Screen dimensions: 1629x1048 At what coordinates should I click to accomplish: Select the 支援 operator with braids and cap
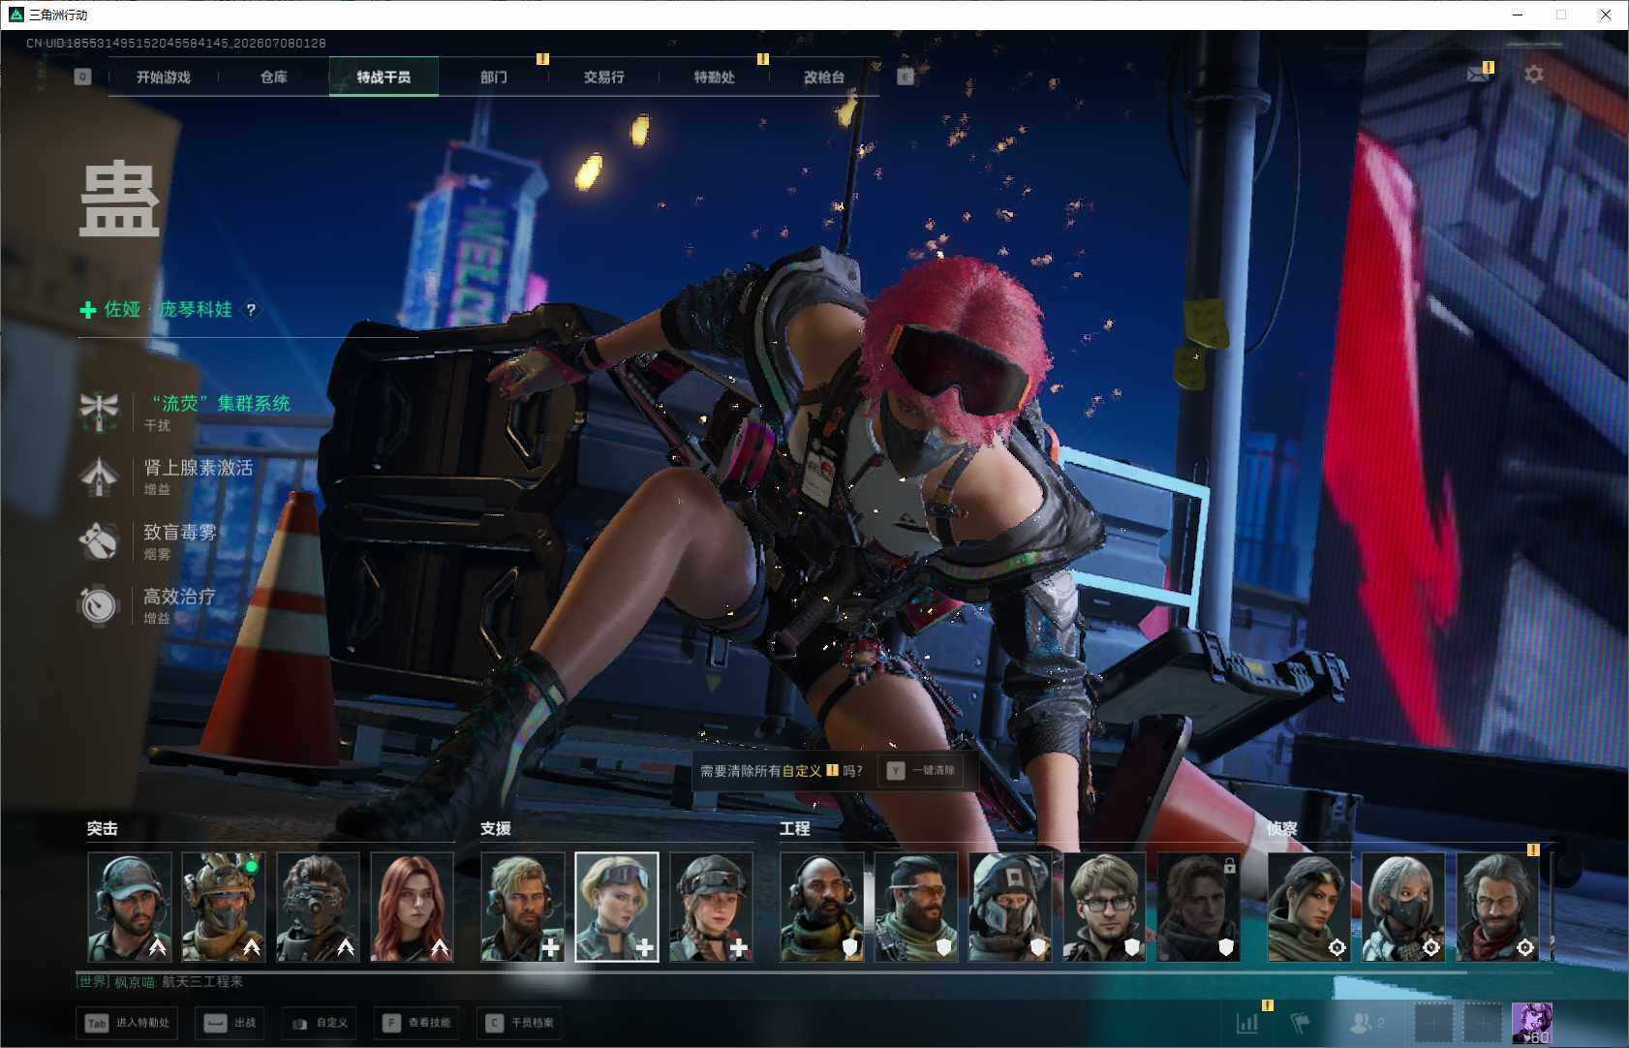pos(711,908)
